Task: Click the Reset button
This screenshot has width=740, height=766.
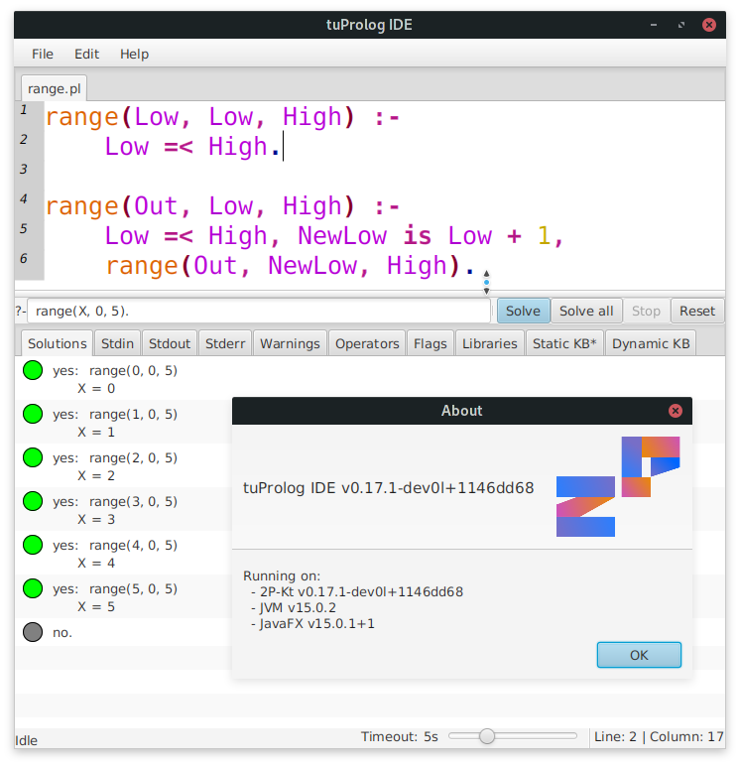Action: (x=697, y=311)
